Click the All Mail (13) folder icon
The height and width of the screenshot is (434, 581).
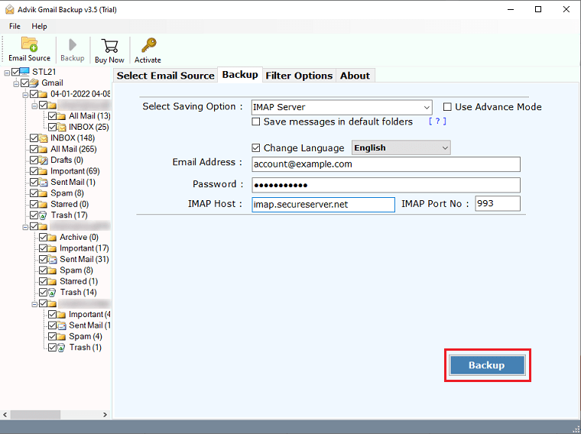click(x=61, y=116)
